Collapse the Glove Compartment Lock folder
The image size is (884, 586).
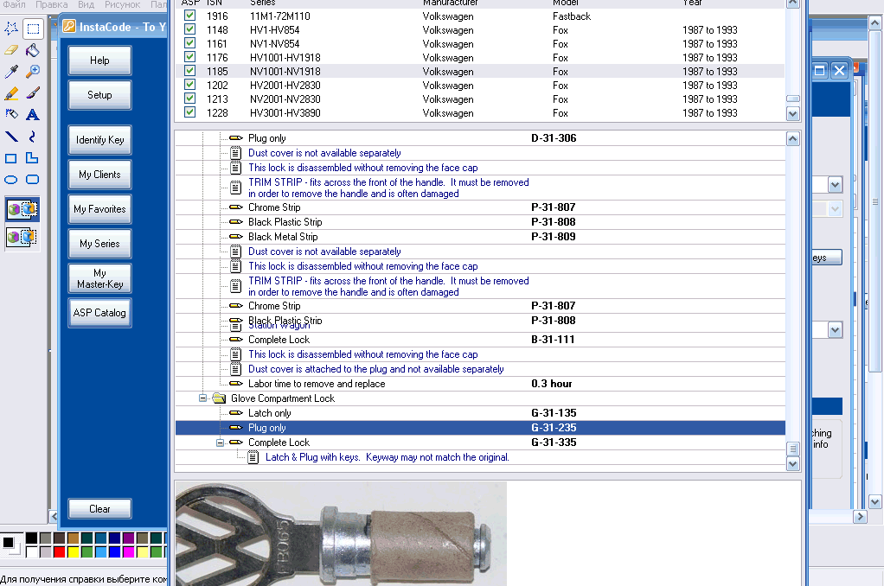tap(203, 398)
